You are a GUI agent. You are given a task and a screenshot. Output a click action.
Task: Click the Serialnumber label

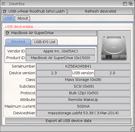[x=23, y=66]
